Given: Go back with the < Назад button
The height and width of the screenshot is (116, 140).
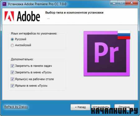Looking at the screenshot, I should 80,107.
